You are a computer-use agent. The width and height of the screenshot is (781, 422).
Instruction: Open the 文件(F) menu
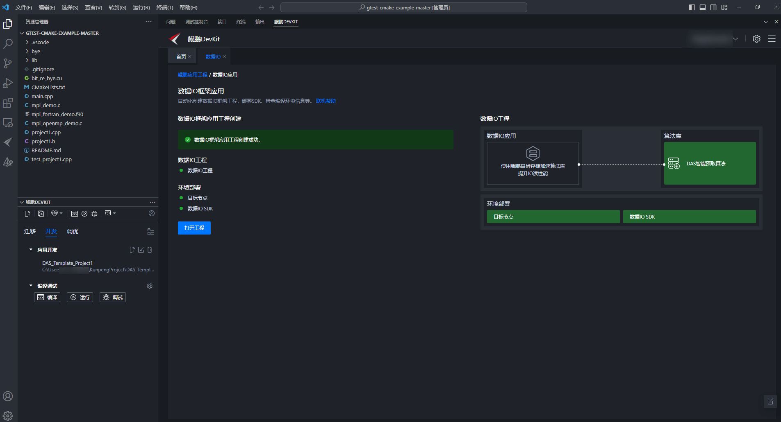pos(24,7)
